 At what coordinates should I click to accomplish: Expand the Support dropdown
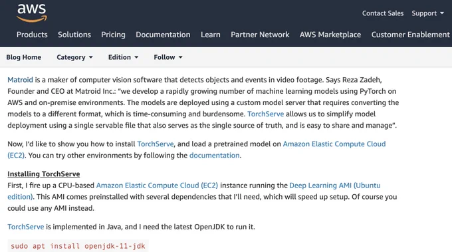pyautogui.click(x=427, y=13)
